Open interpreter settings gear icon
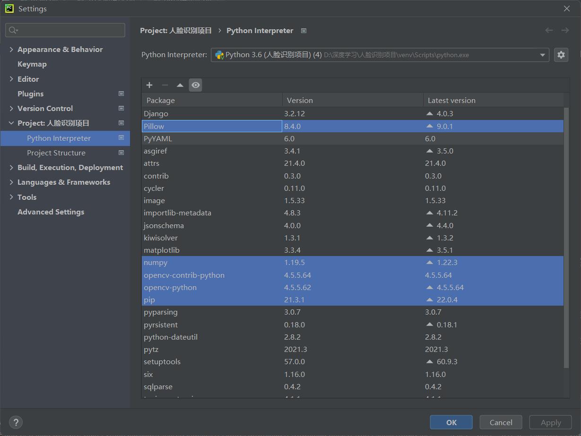 pos(561,55)
